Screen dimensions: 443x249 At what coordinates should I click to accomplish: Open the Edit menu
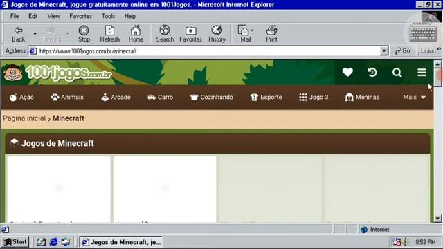pos(33,16)
